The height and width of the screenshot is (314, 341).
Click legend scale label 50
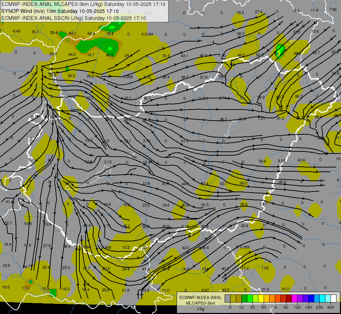(263, 307)
